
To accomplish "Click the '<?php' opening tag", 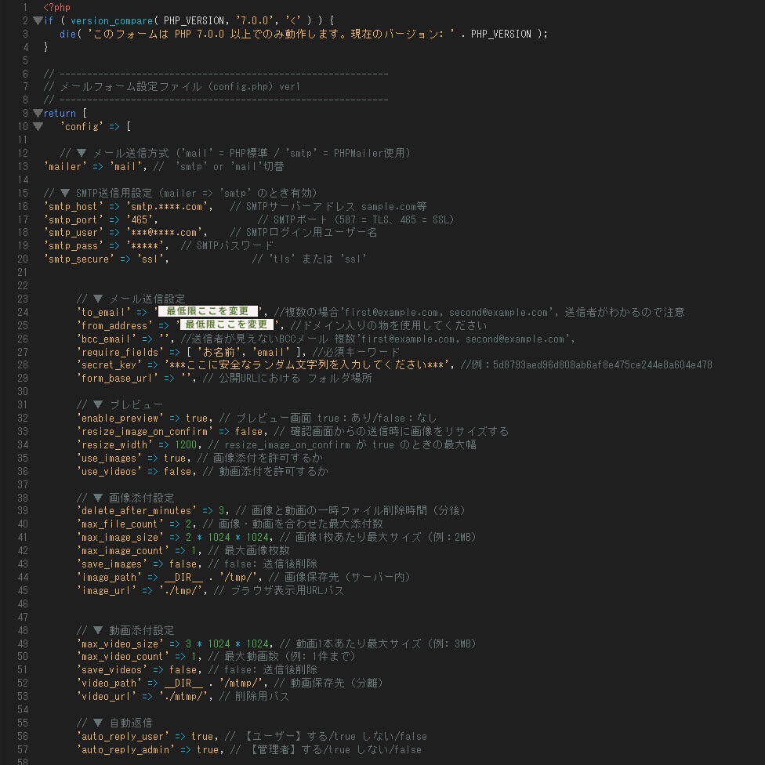I will pyautogui.click(x=56, y=7).
